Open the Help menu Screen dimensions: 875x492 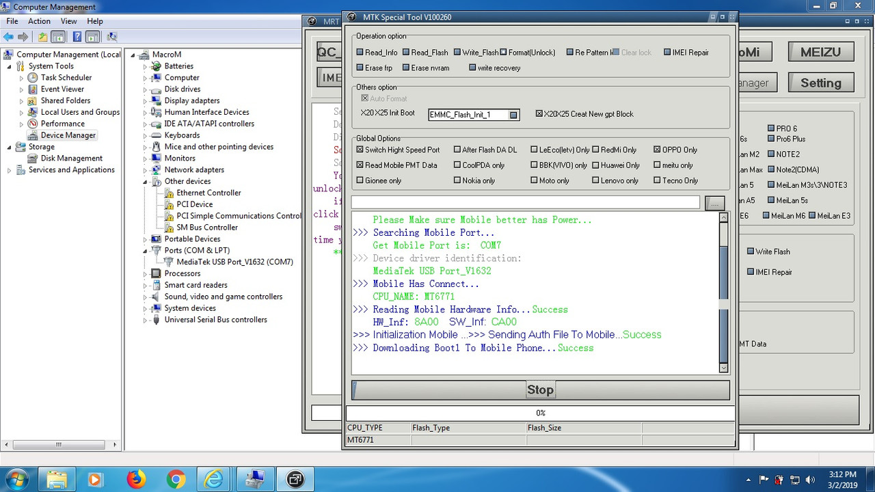pos(95,21)
